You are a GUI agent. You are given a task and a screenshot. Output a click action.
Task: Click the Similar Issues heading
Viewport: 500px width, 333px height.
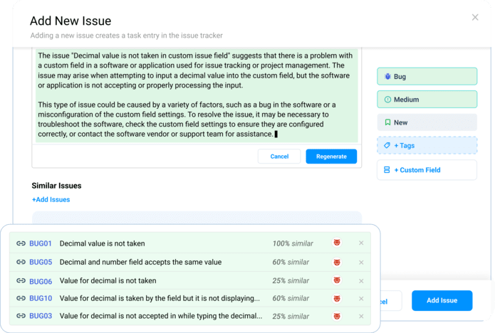56,186
